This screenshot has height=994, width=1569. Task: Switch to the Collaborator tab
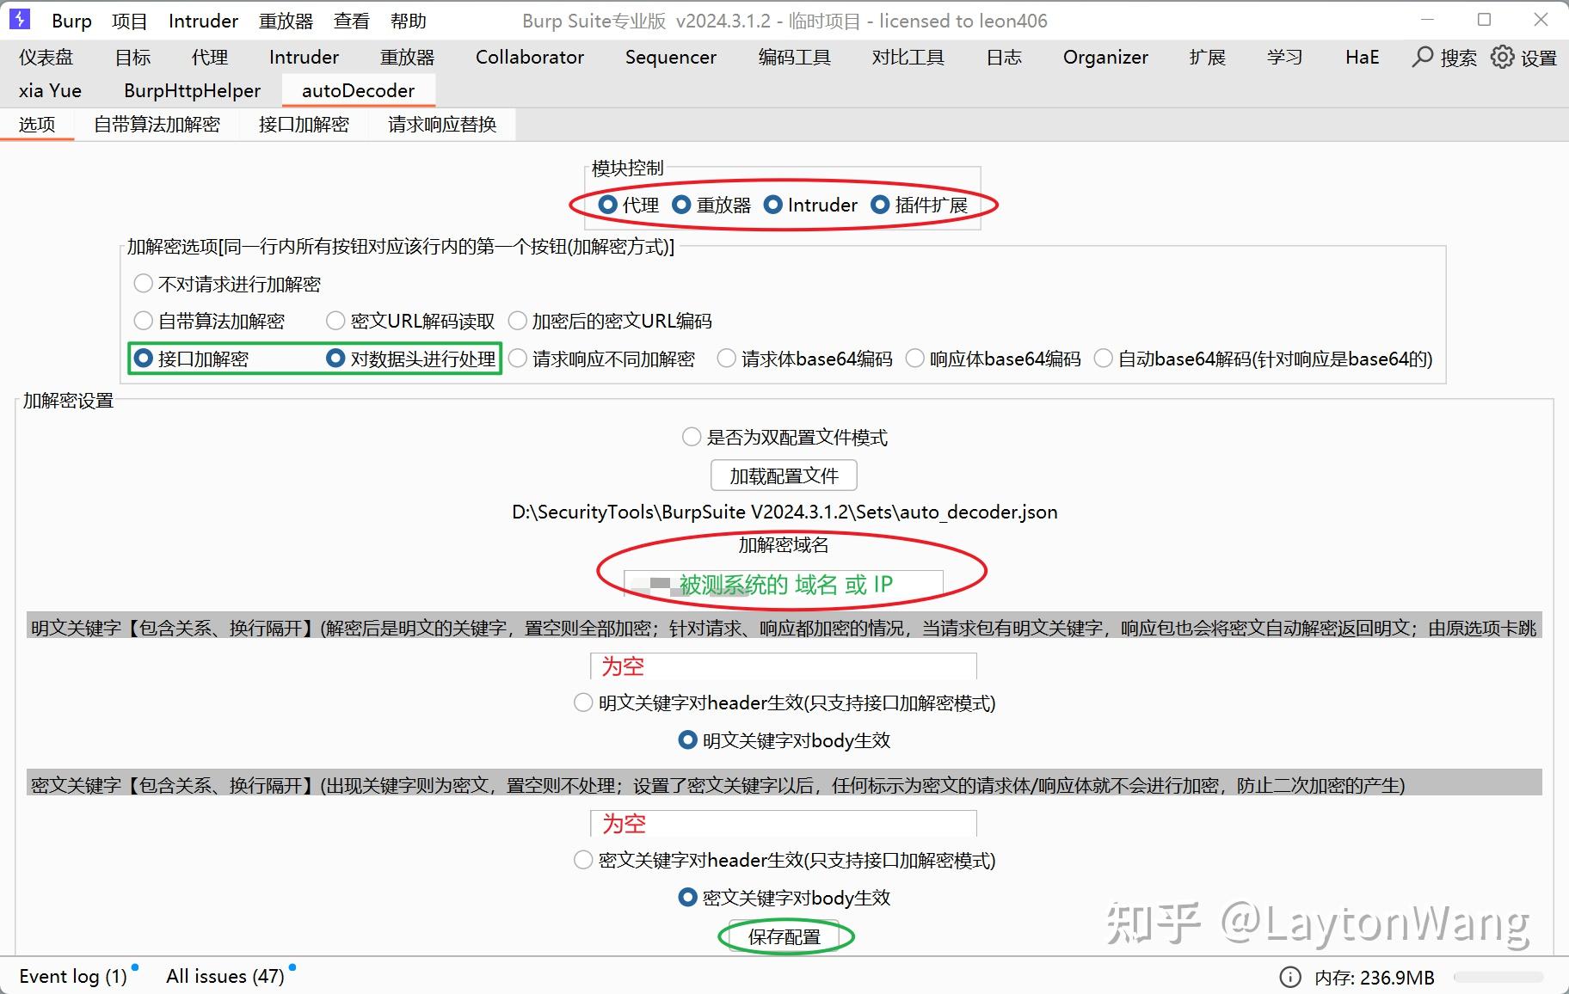click(528, 58)
